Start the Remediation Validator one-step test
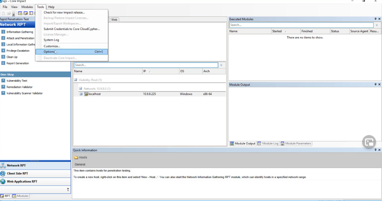Image resolution: width=382 pixels, height=201 pixels. pos(19,87)
